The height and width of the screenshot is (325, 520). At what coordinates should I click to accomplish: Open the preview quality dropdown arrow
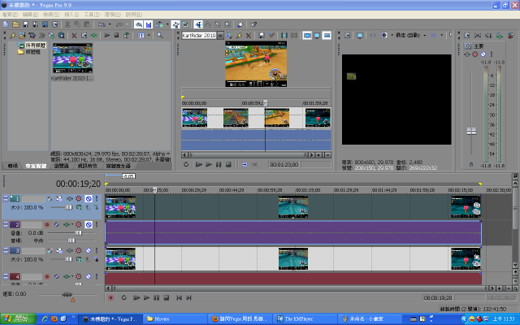(424, 35)
